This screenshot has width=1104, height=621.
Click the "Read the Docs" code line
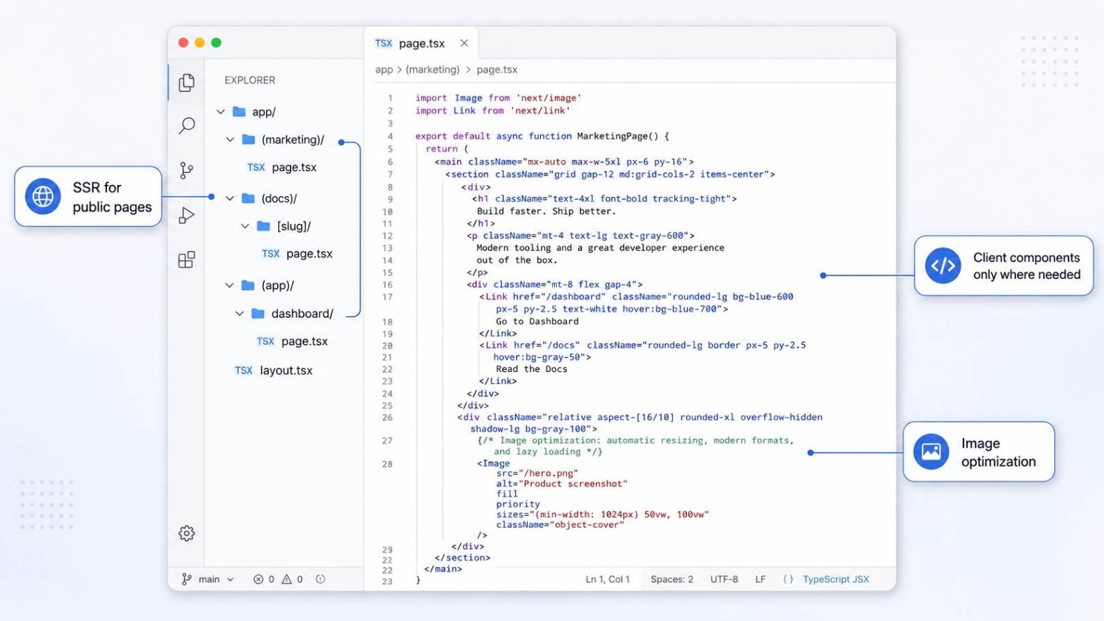pos(532,369)
